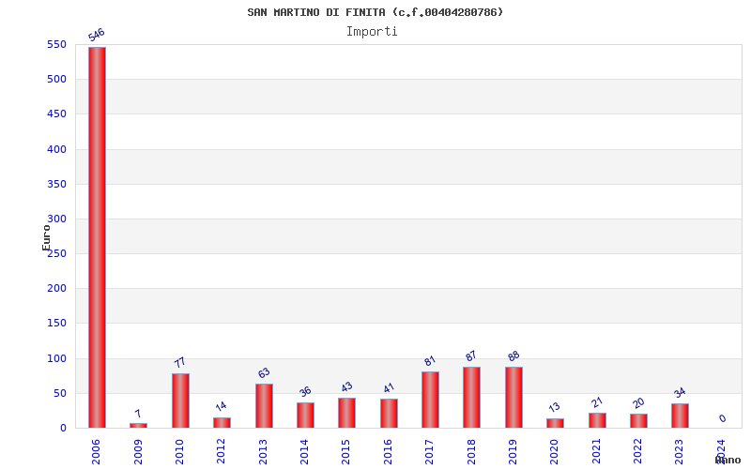Click the 2013 bar labeled 63
This screenshot has width=751, height=469.
pos(264,406)
